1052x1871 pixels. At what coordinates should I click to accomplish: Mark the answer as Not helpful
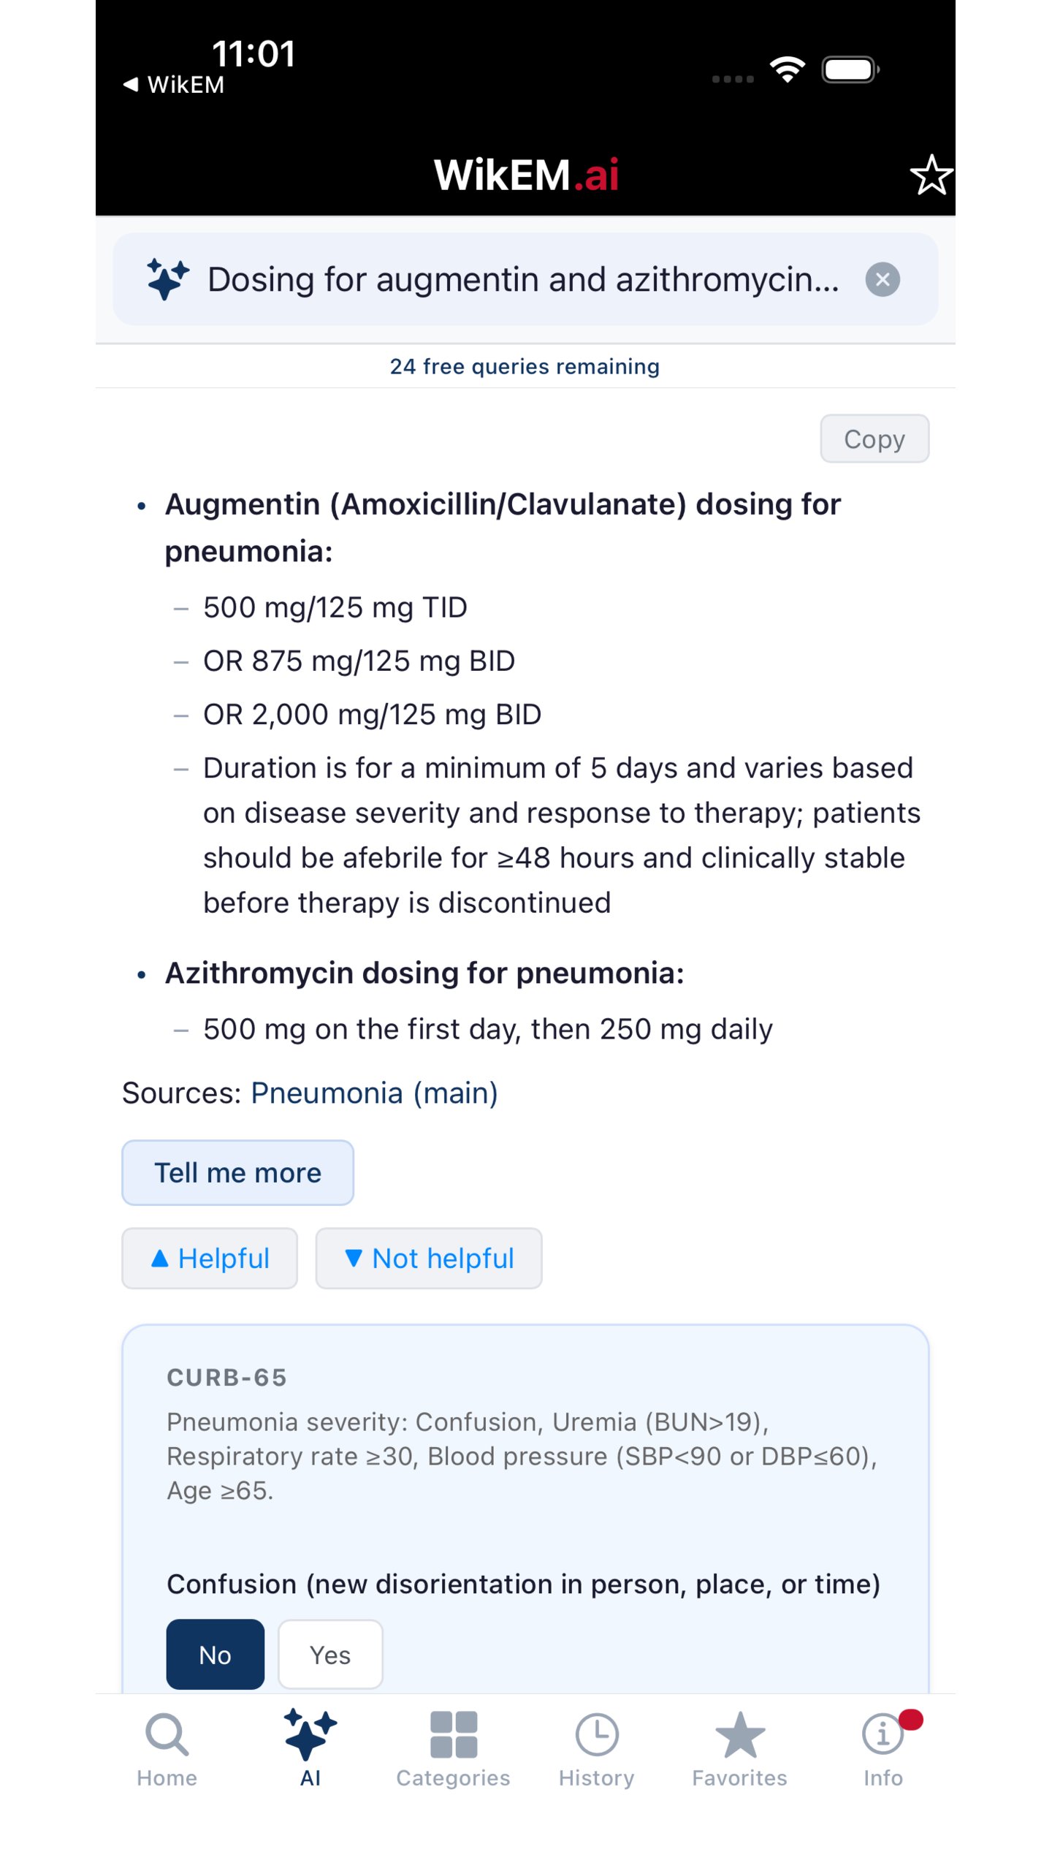(x=429, y=1258)
